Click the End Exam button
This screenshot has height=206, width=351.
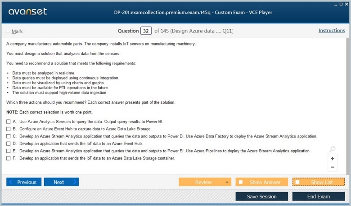coord(319,197)
